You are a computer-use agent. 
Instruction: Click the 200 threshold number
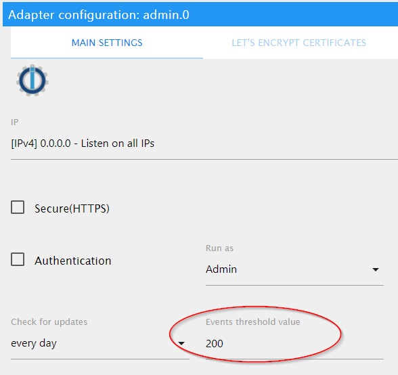click(215, 343)
